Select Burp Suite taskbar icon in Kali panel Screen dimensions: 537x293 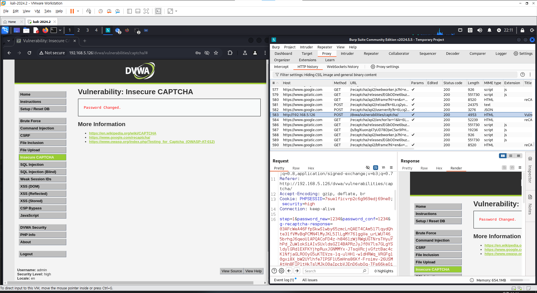[108, 30]
